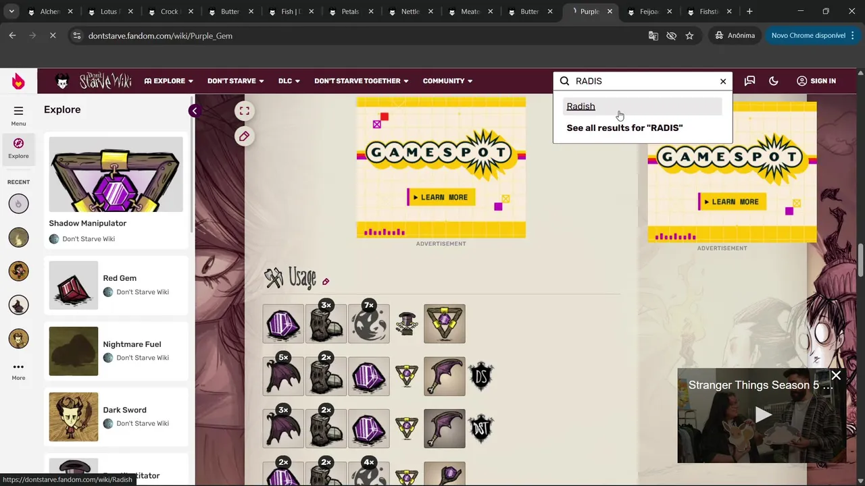The image size is (865, 486).
Task: Click the search magnifier icon
Action: coord(565,81)
